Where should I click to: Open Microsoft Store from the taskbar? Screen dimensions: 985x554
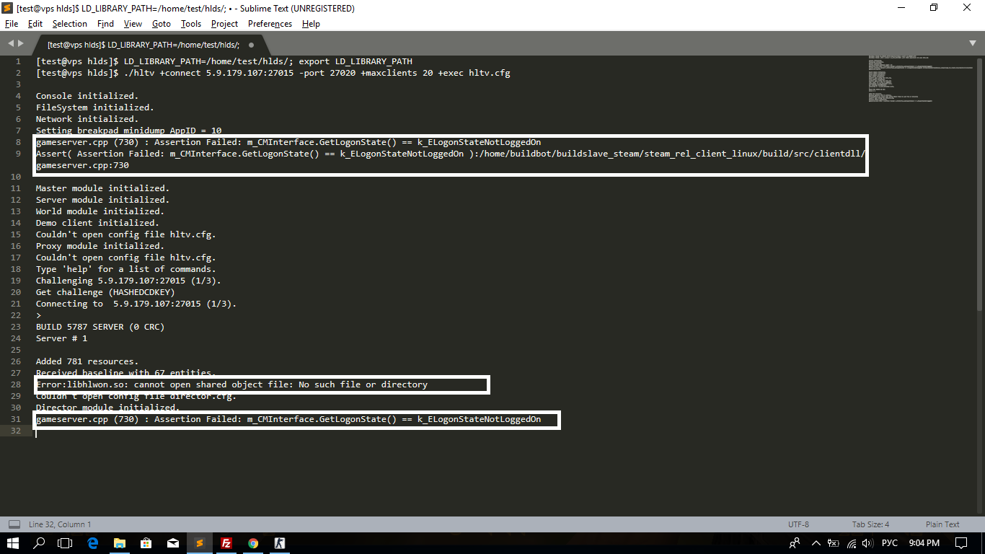pyautogui.click(x=146, y=542)
